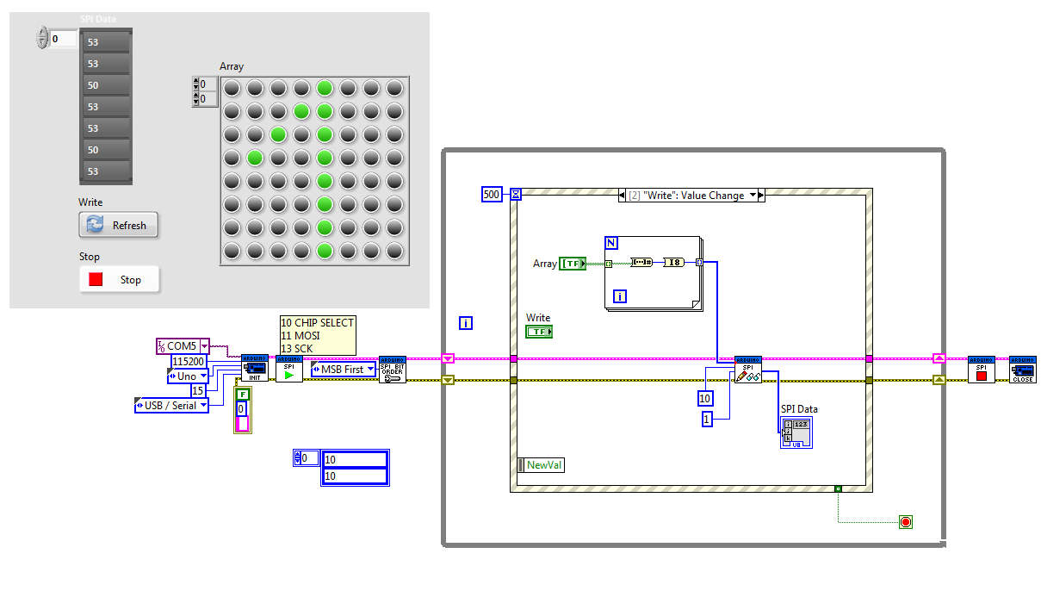Select the SPI Data indicator terminal
Screen dimensions: 1041x597
pos(796,432)
